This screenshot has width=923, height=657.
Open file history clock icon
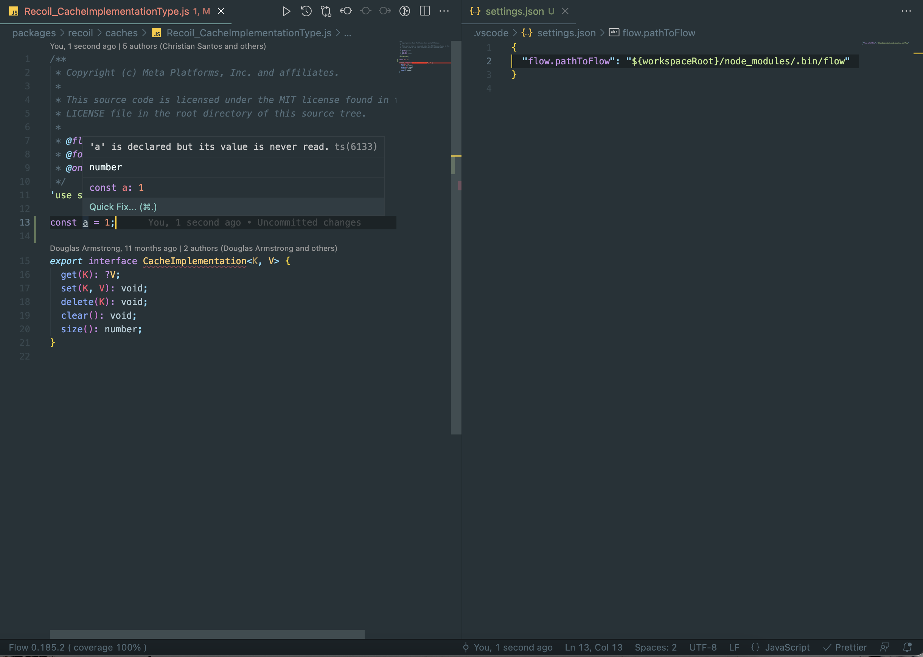click(306, 11)
